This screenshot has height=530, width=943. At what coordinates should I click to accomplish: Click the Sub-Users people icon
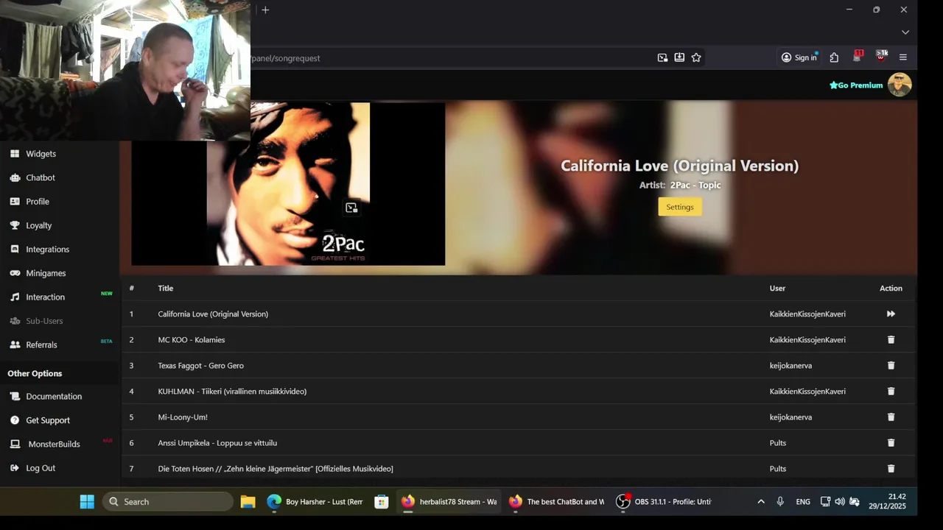pos(15,321)
